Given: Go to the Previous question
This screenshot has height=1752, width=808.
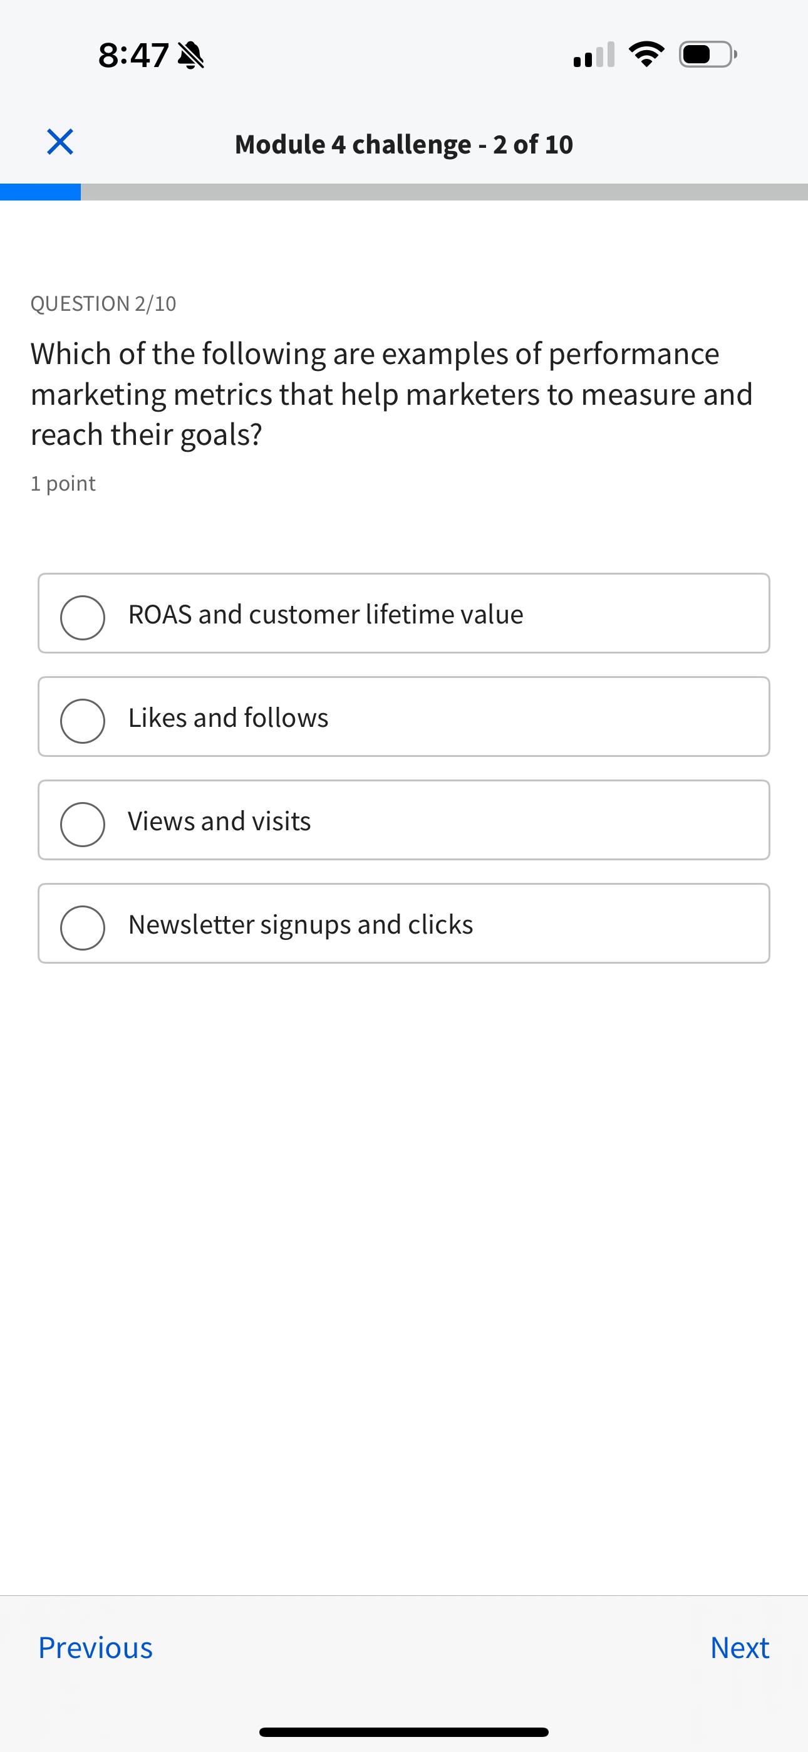Looking at the screenshot, I should pos(95,1648).
